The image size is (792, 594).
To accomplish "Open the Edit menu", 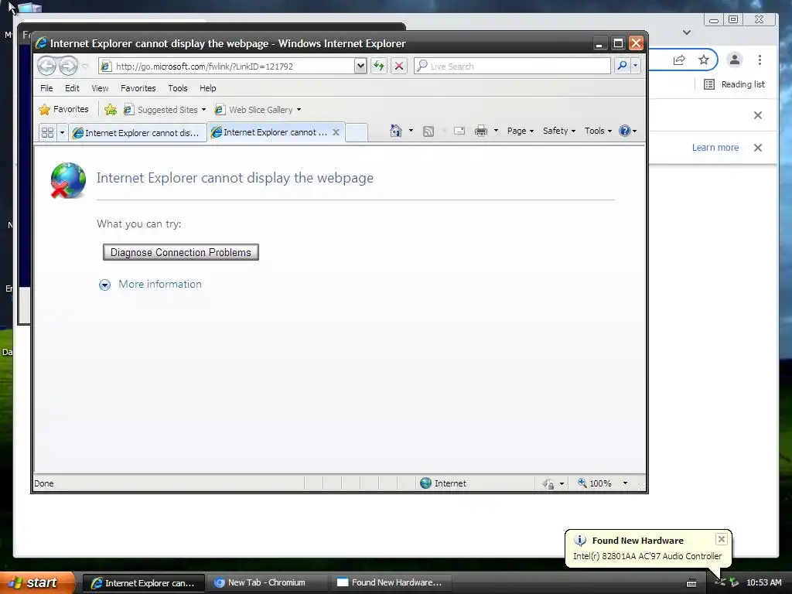I will point(72,88).
